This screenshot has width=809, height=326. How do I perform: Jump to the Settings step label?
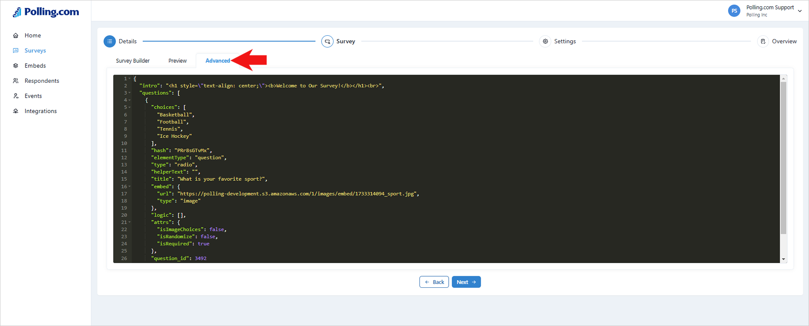tap(565, 41)
